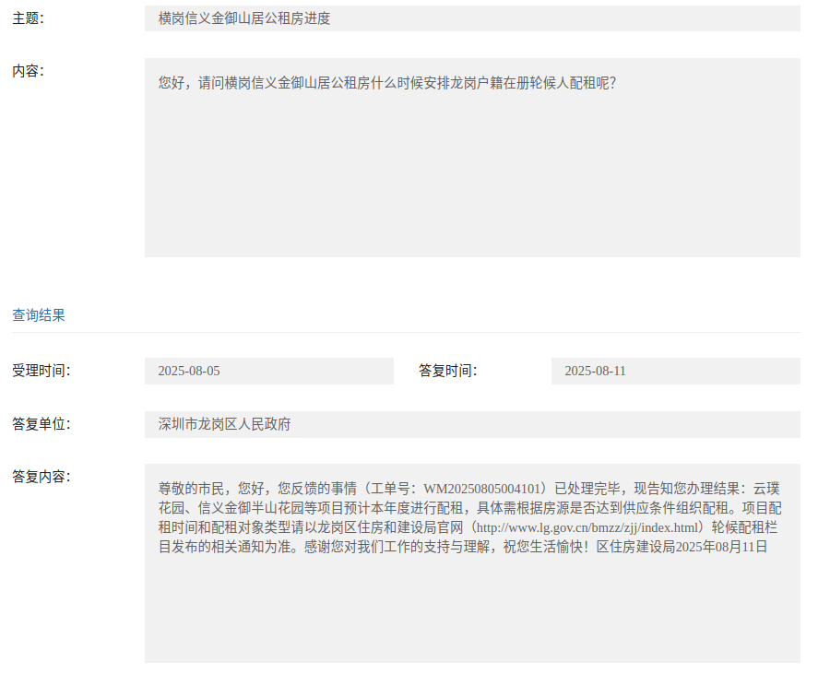Screen dimensions: 818x674
Task: Click the 受理时间 field showing 2025-08-05
Action: 268,371
